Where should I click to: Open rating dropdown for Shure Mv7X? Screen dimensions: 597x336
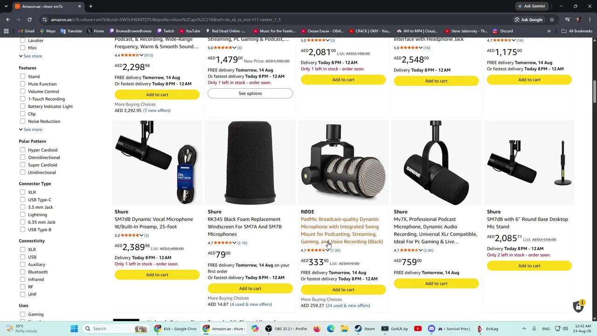[x=420, y=251]
